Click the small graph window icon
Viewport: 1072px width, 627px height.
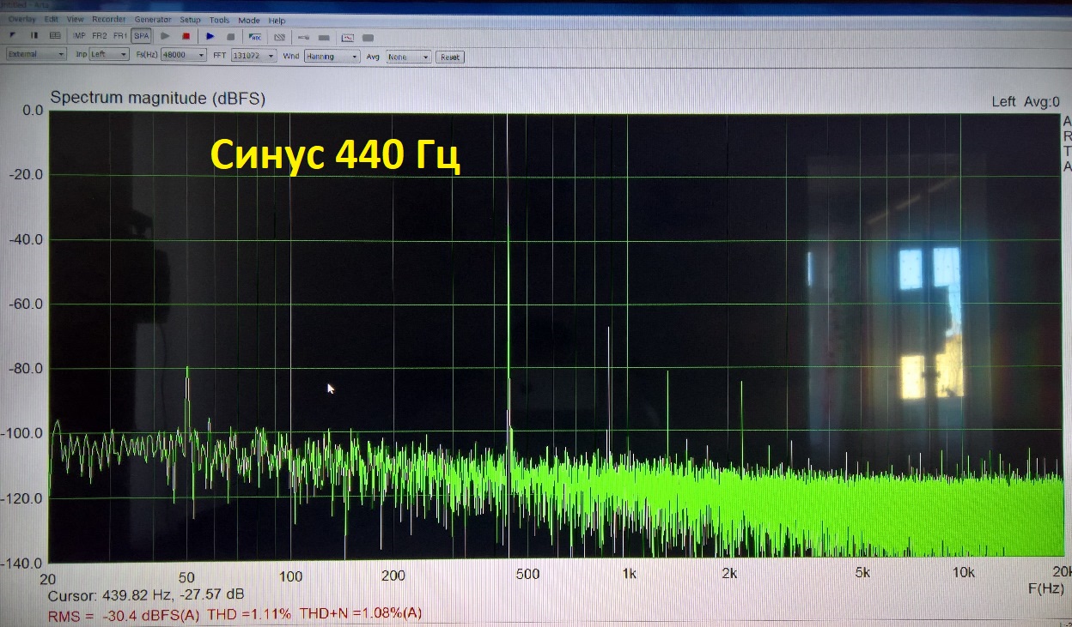pos(348,37)
